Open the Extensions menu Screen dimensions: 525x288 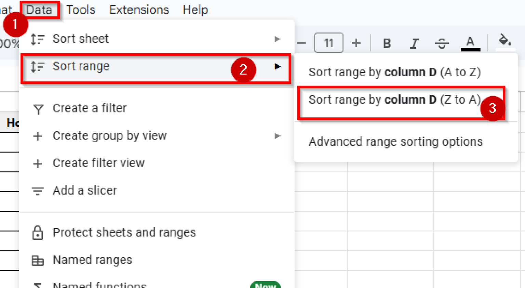point(139,10)
